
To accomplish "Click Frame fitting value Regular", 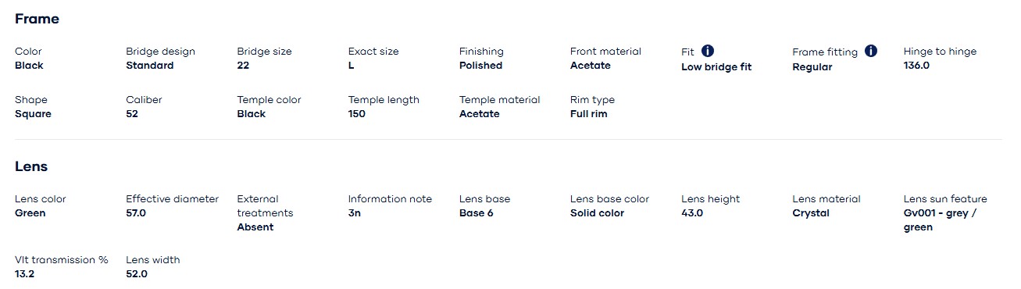I will tap(812, 67).
